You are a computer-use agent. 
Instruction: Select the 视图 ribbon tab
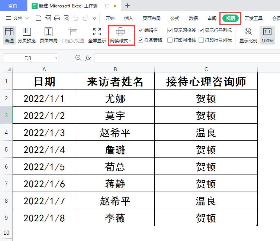tap(230, 18)
